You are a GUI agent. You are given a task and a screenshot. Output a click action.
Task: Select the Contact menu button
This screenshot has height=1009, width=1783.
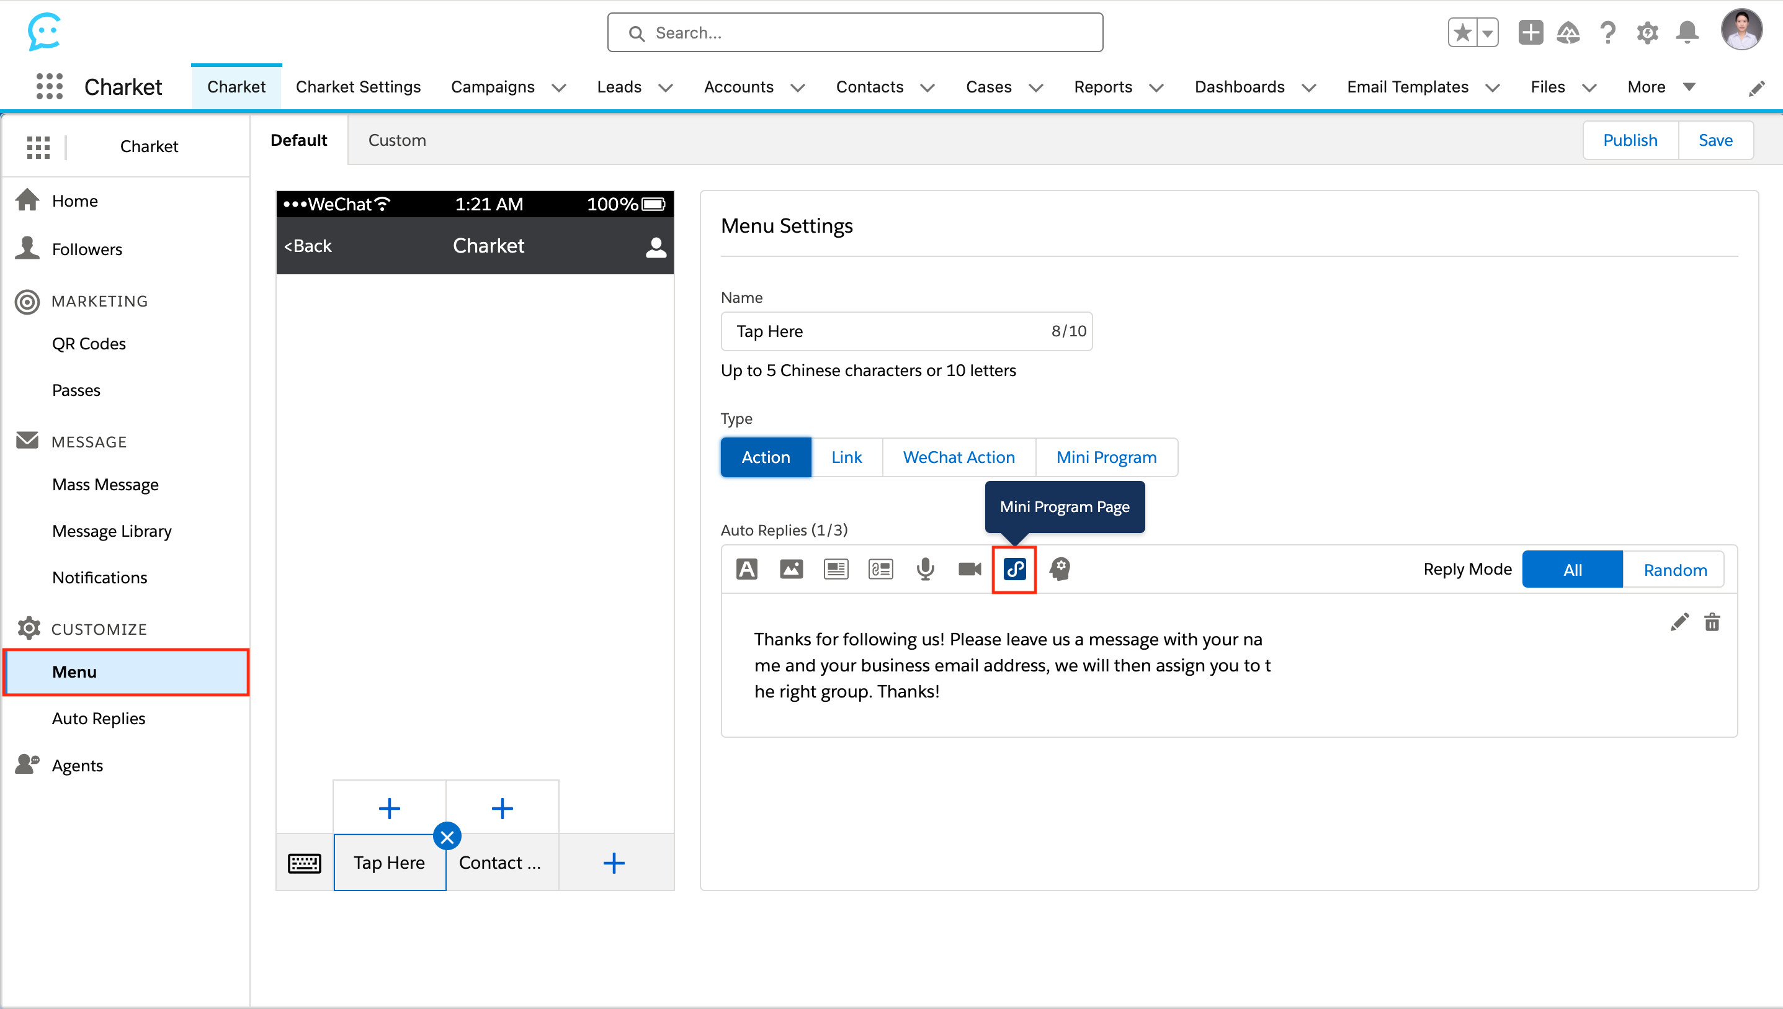tap(502, 863)
